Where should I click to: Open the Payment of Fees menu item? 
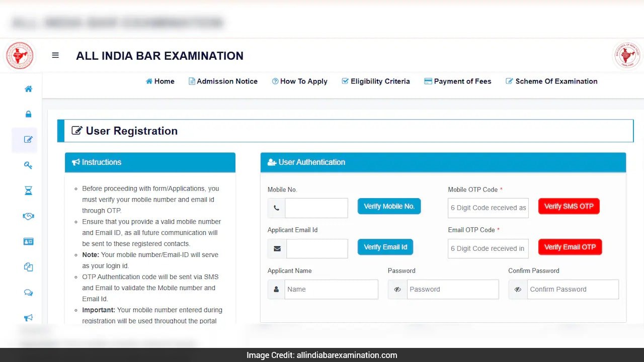[458, 81]
